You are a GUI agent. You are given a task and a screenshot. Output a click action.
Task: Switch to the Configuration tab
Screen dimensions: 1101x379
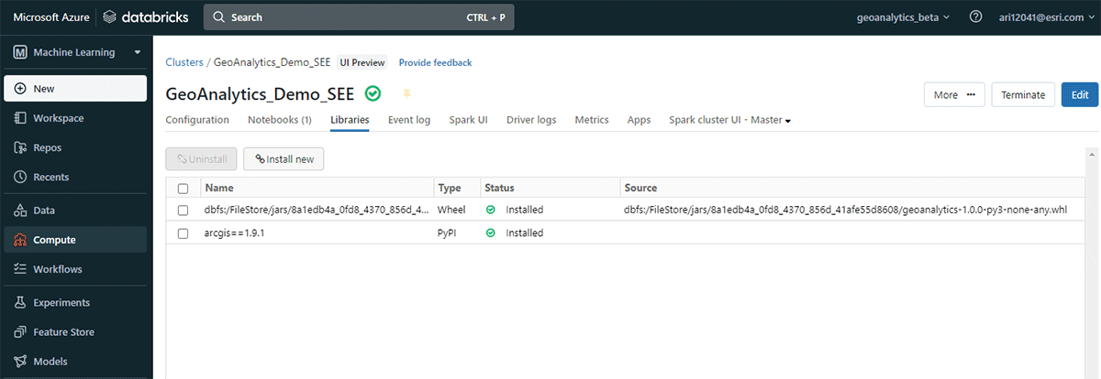[x=197, y=120]
